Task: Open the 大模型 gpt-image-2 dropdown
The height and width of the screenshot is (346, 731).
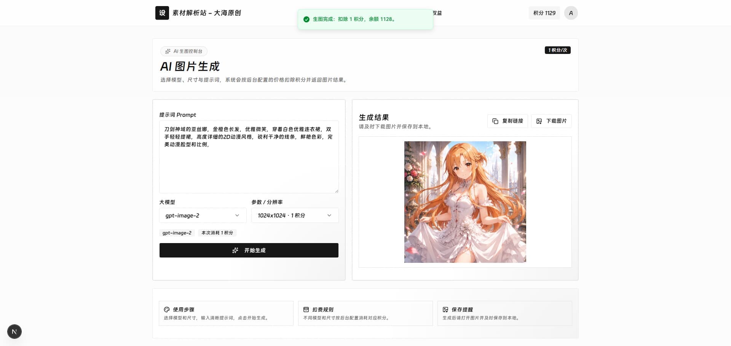Action: point(203,215)
